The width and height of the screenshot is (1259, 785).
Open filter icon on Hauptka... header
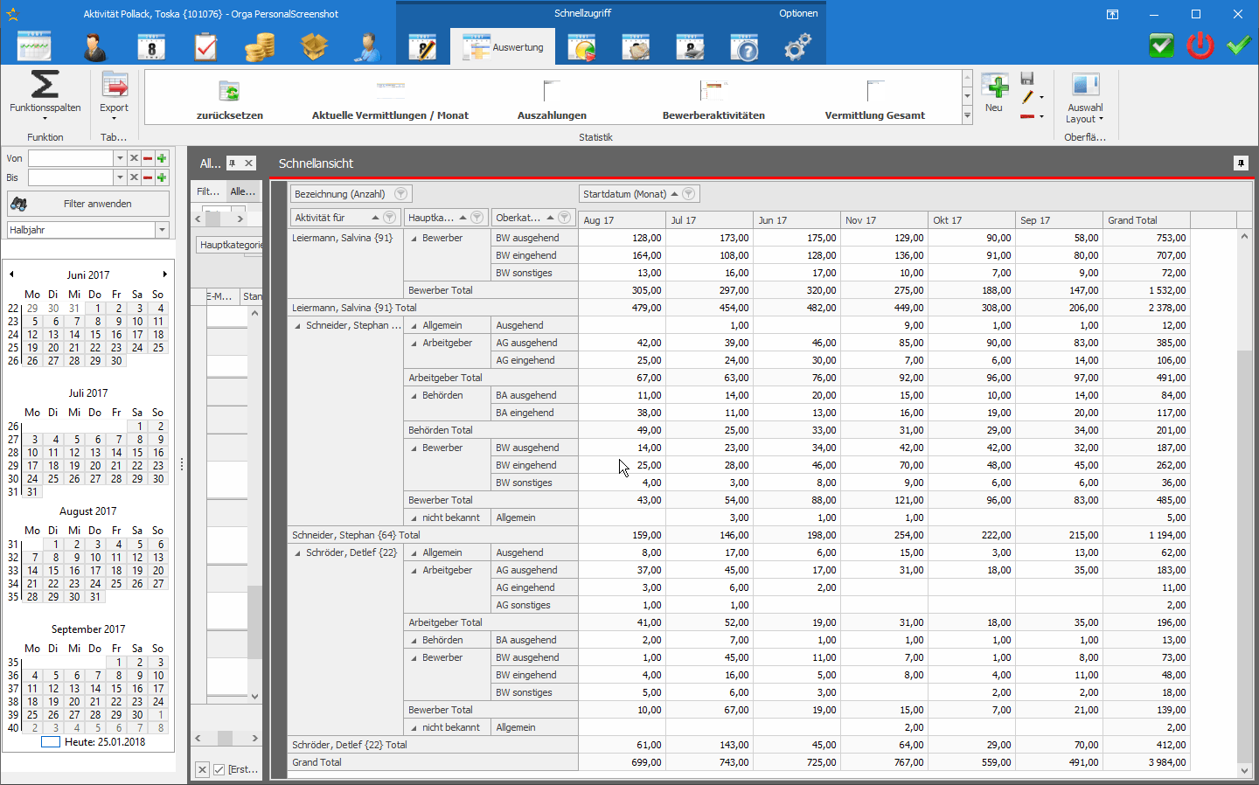point(477,218)
